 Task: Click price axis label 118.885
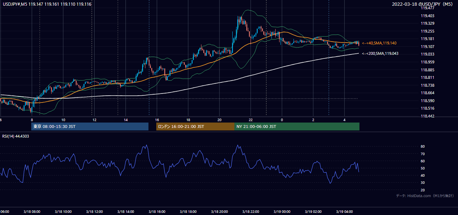427,70
